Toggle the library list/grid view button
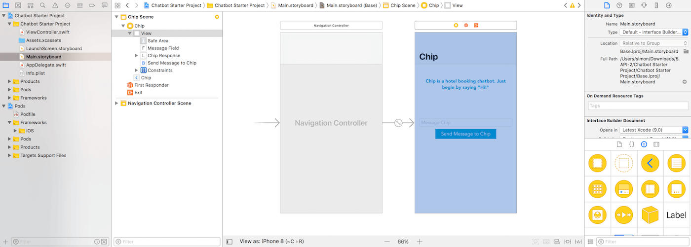The height and width of the screenshot is (247, 691). point(589,242)
